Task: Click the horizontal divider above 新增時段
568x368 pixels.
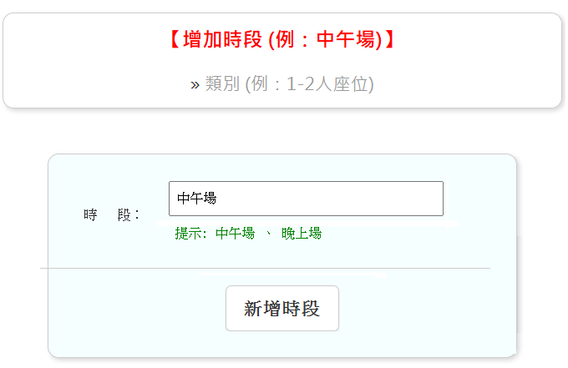Action: (x=265, y=269)
